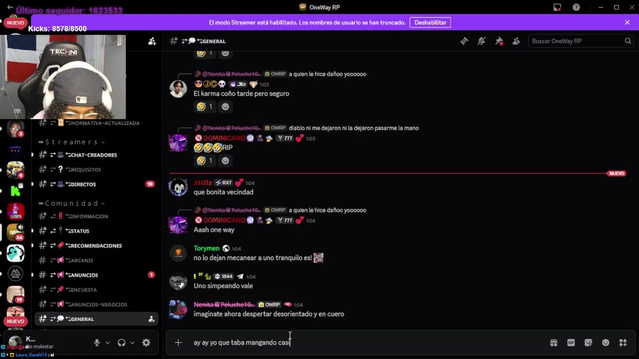Click the Deshabilitar button
The image size is (639, 359).
(430, 22)
